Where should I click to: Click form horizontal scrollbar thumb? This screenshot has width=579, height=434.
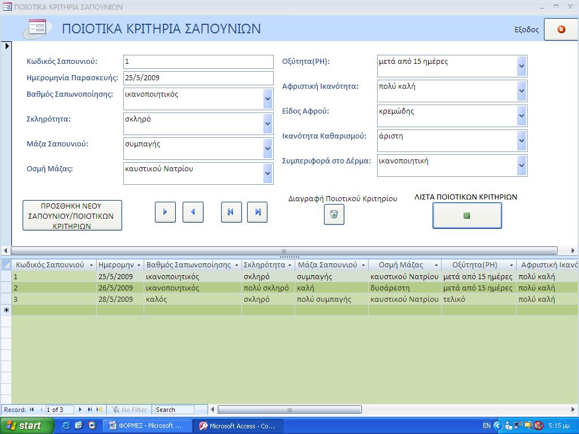click(284, 250)
